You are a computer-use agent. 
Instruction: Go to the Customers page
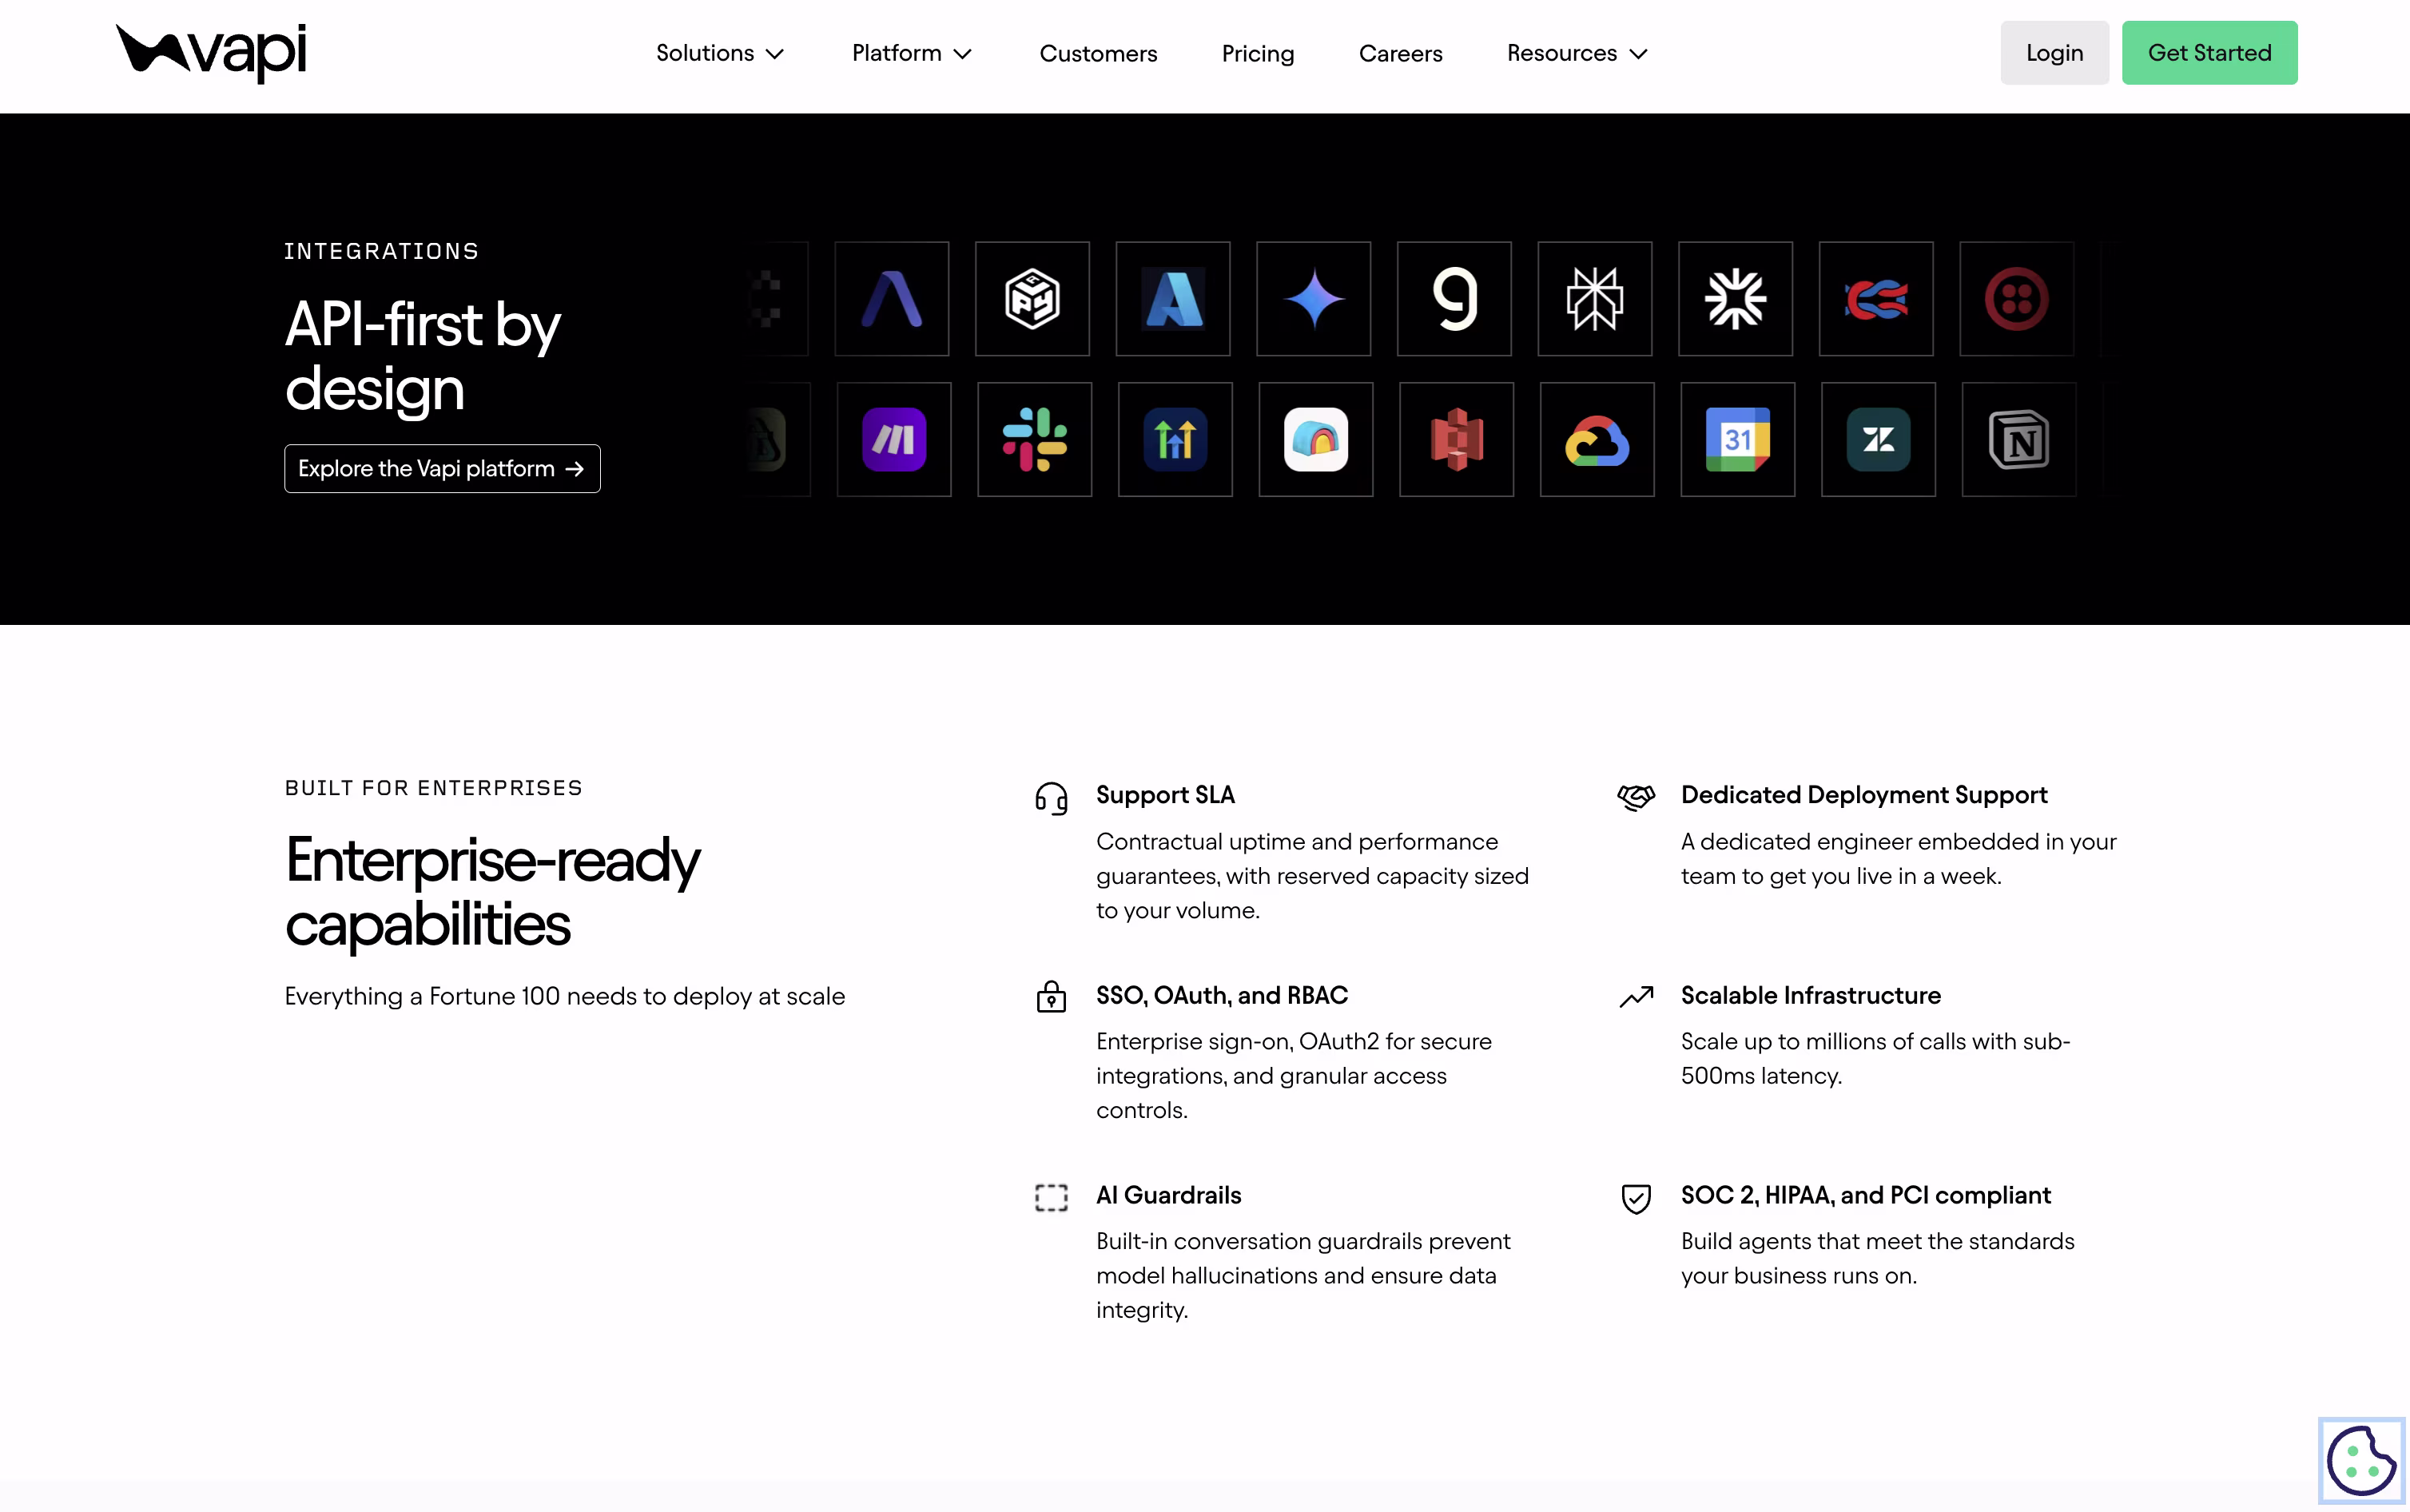pos(1099,53)
